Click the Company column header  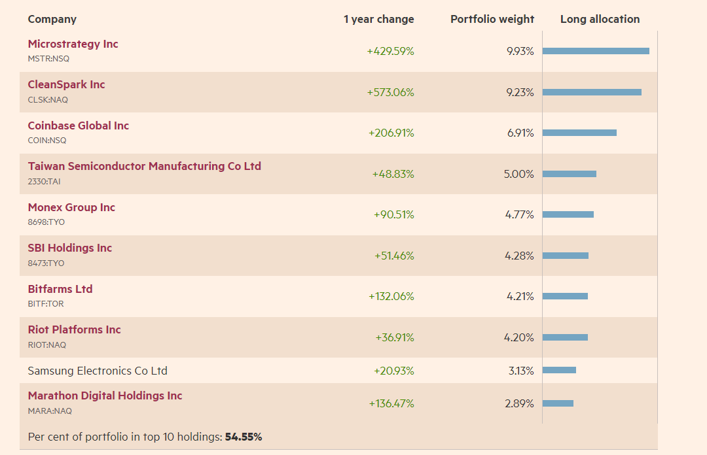click(x=52, y=20)
